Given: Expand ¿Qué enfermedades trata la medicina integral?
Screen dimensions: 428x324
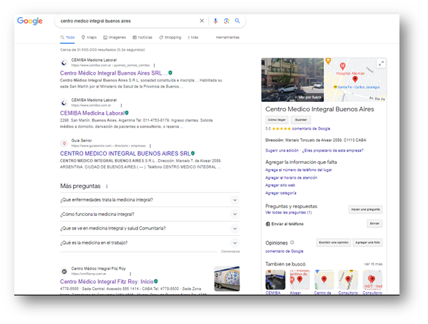Looking at the screenshot, I should coord(150,200).
